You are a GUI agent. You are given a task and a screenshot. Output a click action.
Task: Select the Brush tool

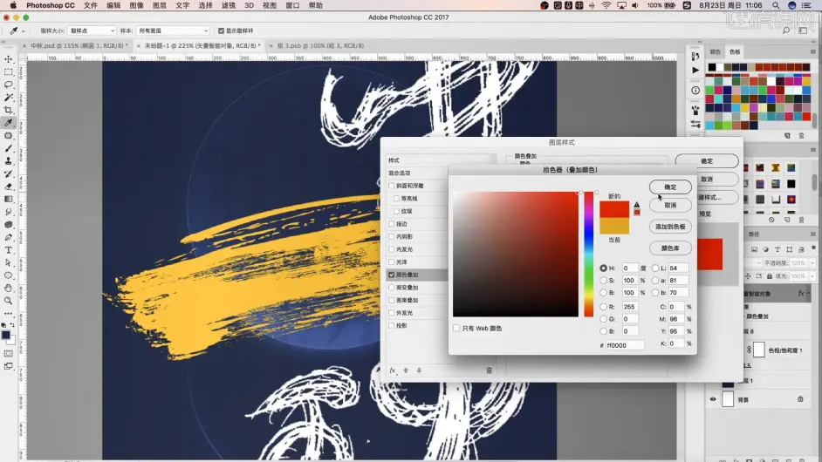click(x=9, y=148)
